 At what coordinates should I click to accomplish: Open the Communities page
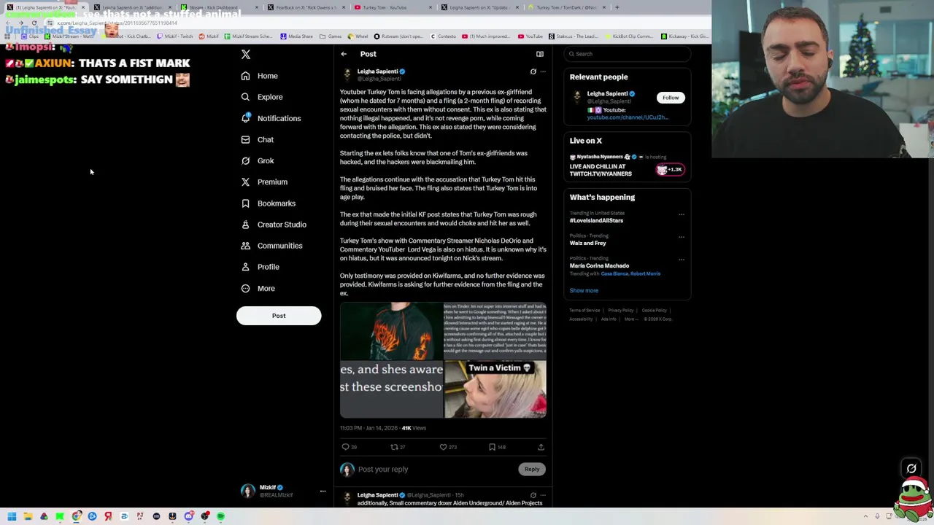coord(271,246)
